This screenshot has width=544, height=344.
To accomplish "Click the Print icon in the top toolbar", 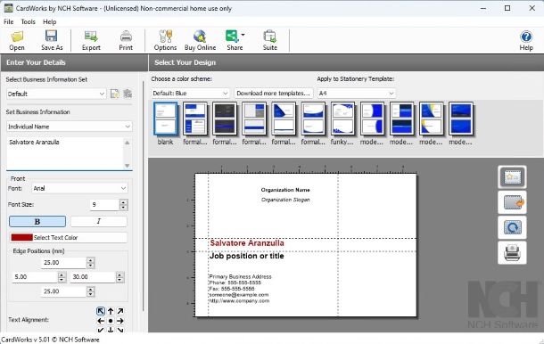I will click(x=126, y=36).
